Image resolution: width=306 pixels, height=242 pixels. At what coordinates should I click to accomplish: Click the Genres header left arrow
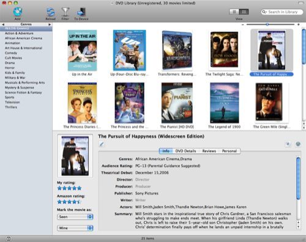pos(3,24)
